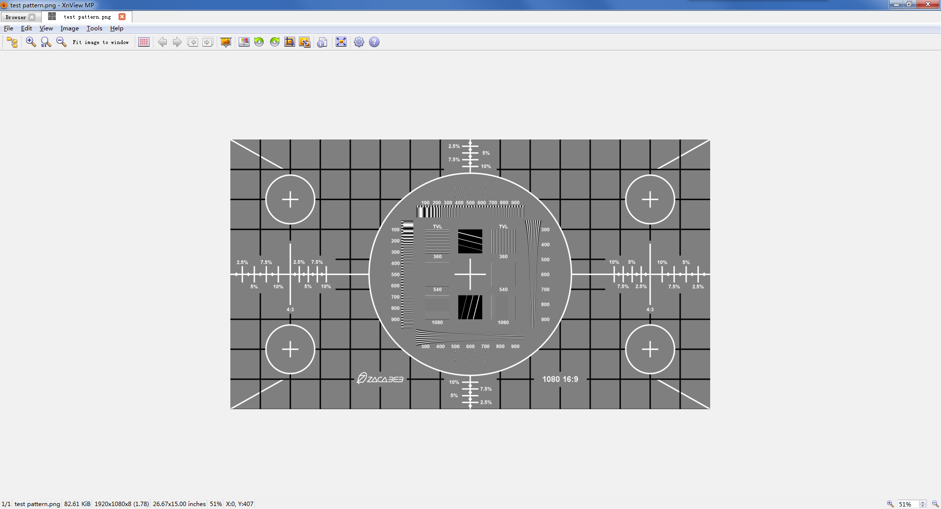Screen dimensions: 941x509
Task: Click the zoom in magnifier in toolbar
Action: (x=31, y=42)
